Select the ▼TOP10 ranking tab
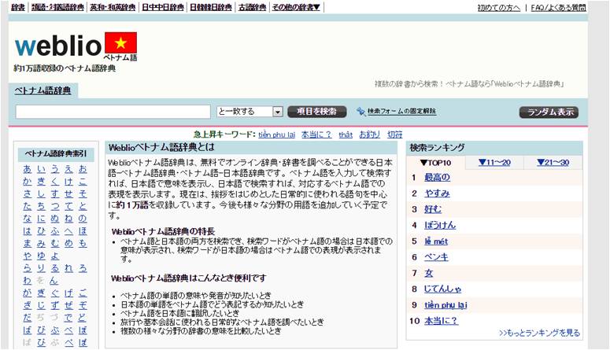This screenshot has height=350, width=610. [x=435, y=163]
